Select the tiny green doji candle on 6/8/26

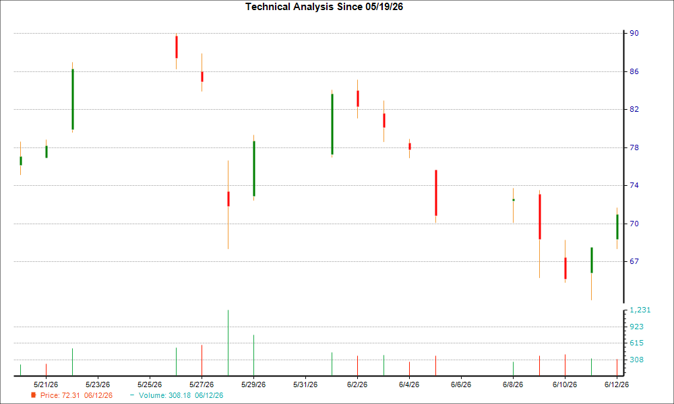click(x=513, y=200)
